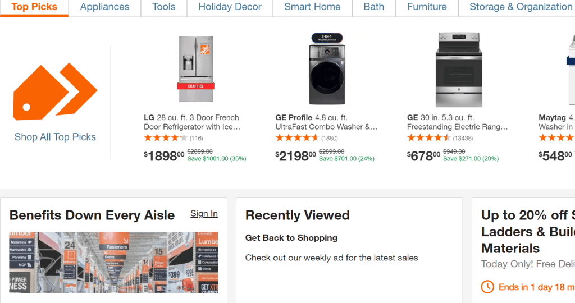This screenshot has width=575, height=303.
Task: Open the Furniture tab
Action: click(427, 7)
